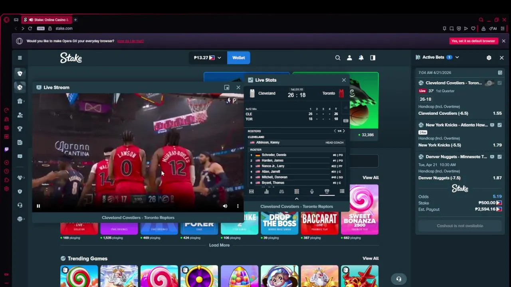Open a new browser tab
This screenshot has height=287, width=511.
click(75, 20)
